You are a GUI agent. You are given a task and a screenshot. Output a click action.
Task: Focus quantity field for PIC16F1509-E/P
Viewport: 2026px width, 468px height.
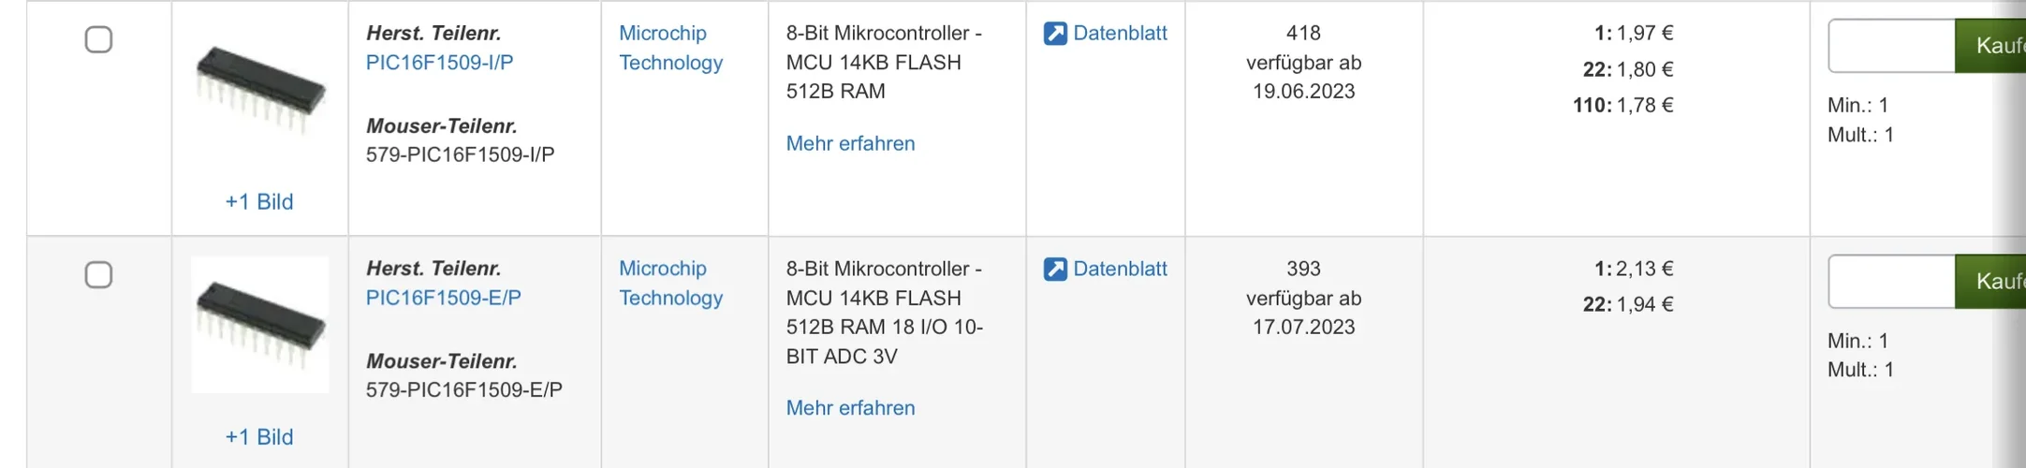click(1891, 282)
